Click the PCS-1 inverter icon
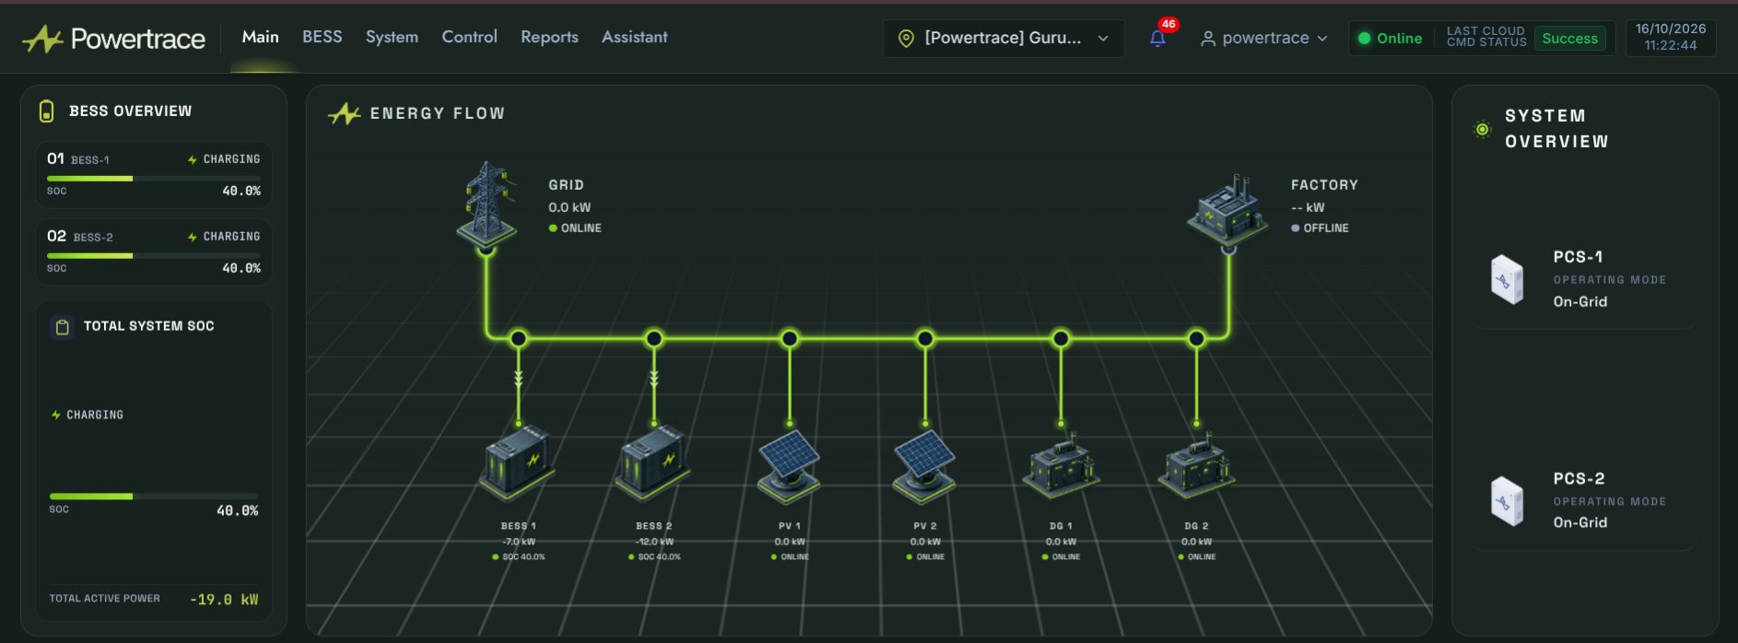The image size is (1738, 643). [x=1508, y=279]
